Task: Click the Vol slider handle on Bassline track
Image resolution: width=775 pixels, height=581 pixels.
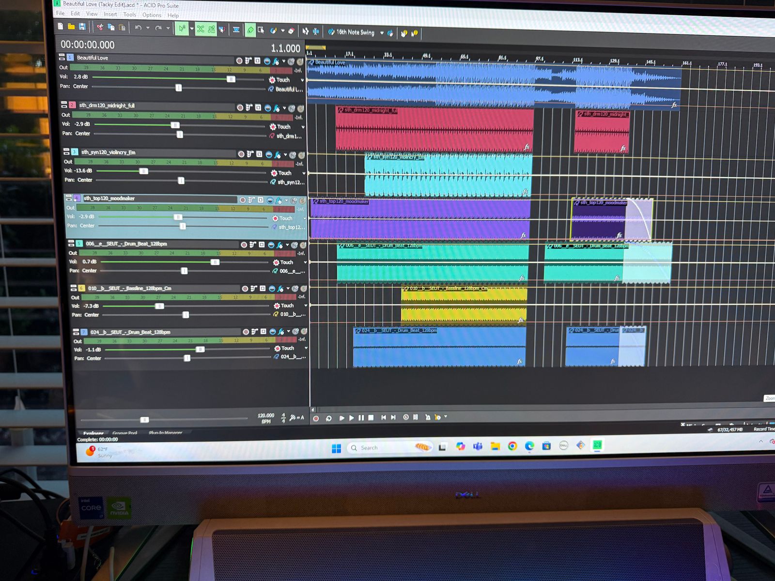Action: [159, 306]
